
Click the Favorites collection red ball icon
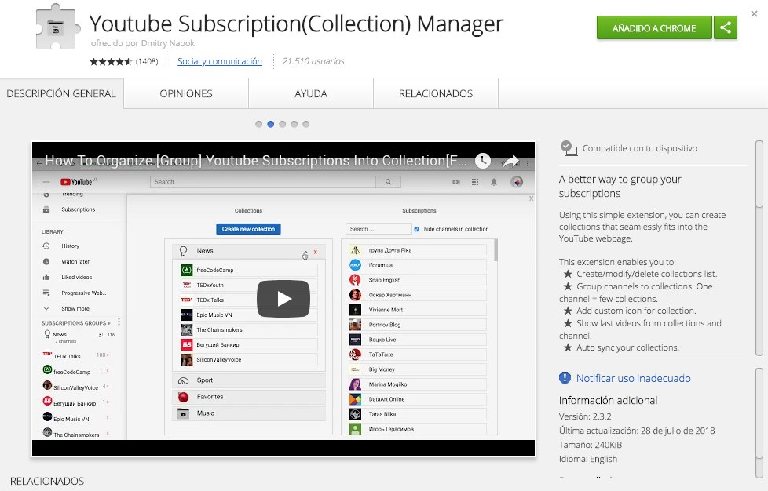click(x=183, y=397)
